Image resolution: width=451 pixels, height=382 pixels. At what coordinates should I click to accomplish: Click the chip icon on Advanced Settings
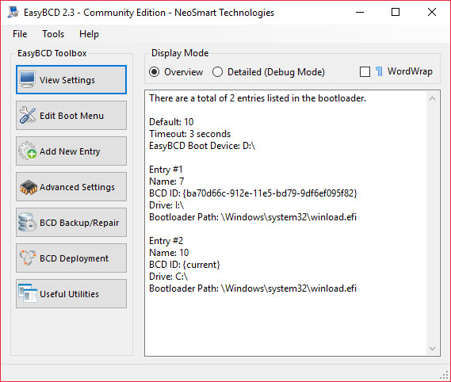(29, 187)
